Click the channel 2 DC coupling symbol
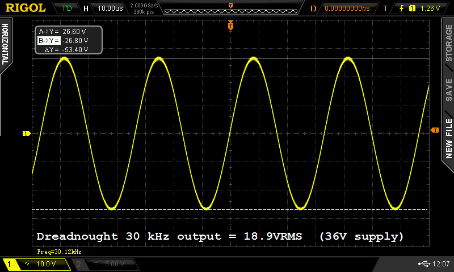 (x=95, y=264)
